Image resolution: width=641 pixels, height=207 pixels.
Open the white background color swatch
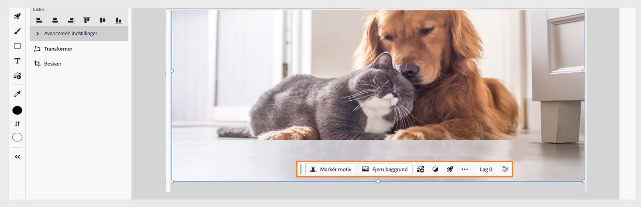(17, 137)
